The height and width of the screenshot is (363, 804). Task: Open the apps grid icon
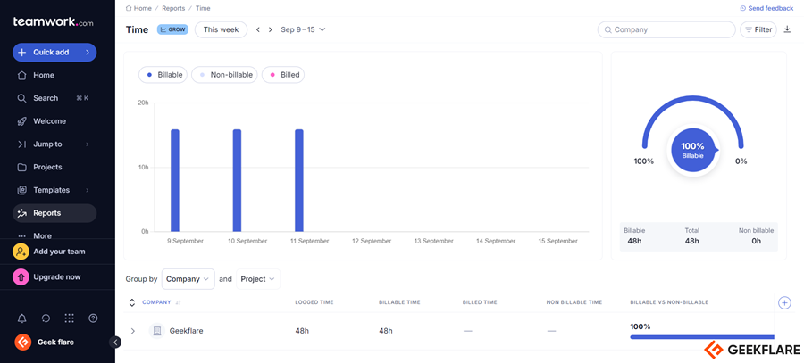pyautogui.click(x=69, y=318)
